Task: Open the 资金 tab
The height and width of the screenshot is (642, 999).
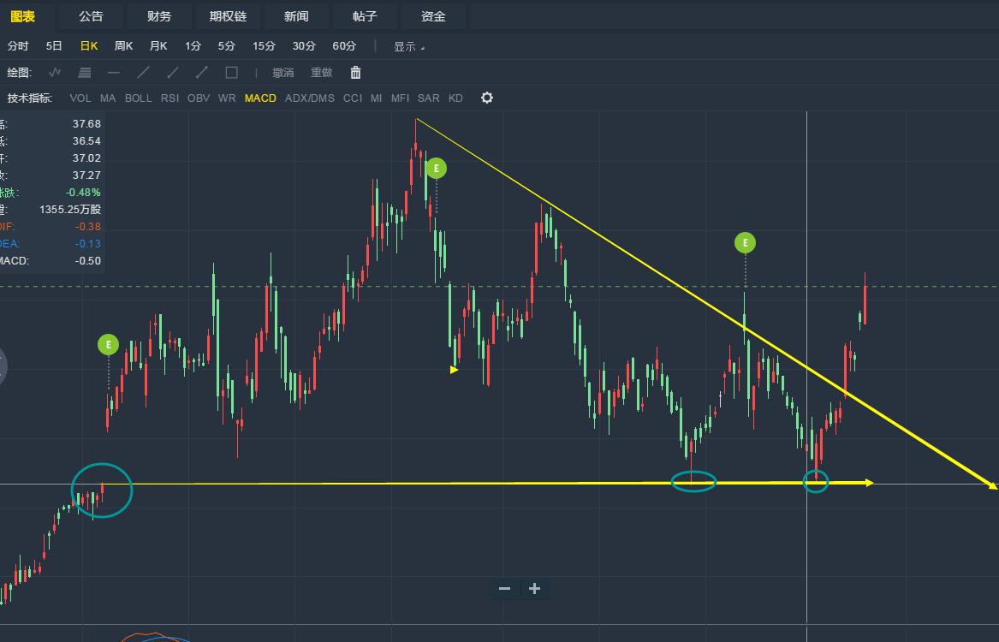Action: [433, 16]
